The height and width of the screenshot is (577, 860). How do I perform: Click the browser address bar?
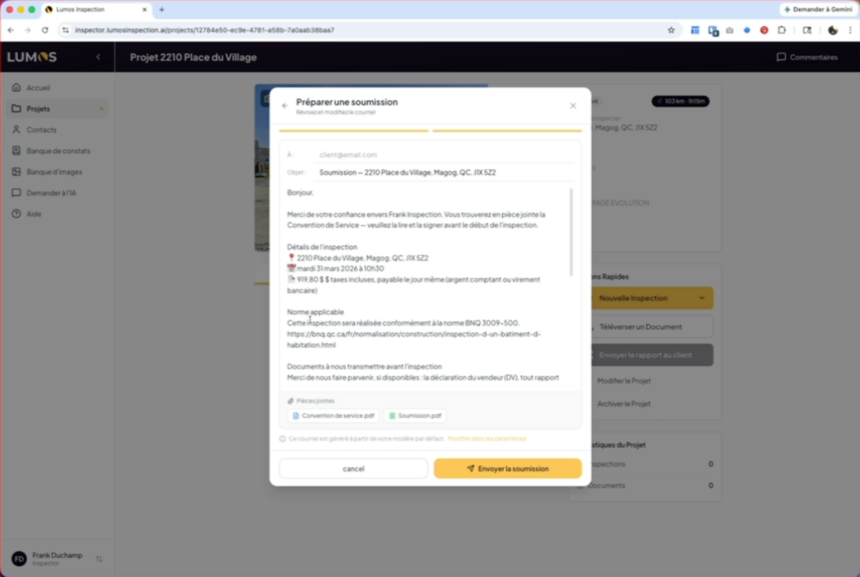(364, 30)
